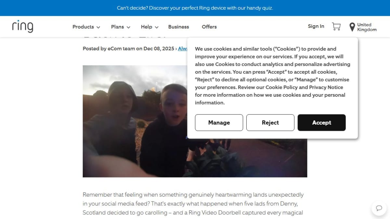Click the Products menu label
The width and height of the screenshot is (390, 219).
tap(83, 27)
